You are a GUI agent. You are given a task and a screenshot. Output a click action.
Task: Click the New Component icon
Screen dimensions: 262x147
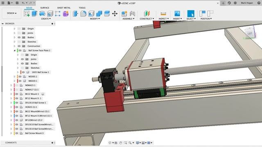click(124, 13)
